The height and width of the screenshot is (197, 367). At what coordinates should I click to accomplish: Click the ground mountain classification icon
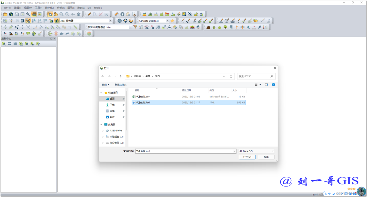[x=208, y=27]
